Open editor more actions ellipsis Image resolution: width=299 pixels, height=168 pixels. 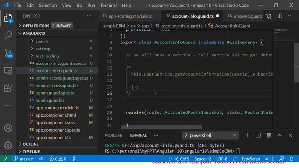point(290,16)
